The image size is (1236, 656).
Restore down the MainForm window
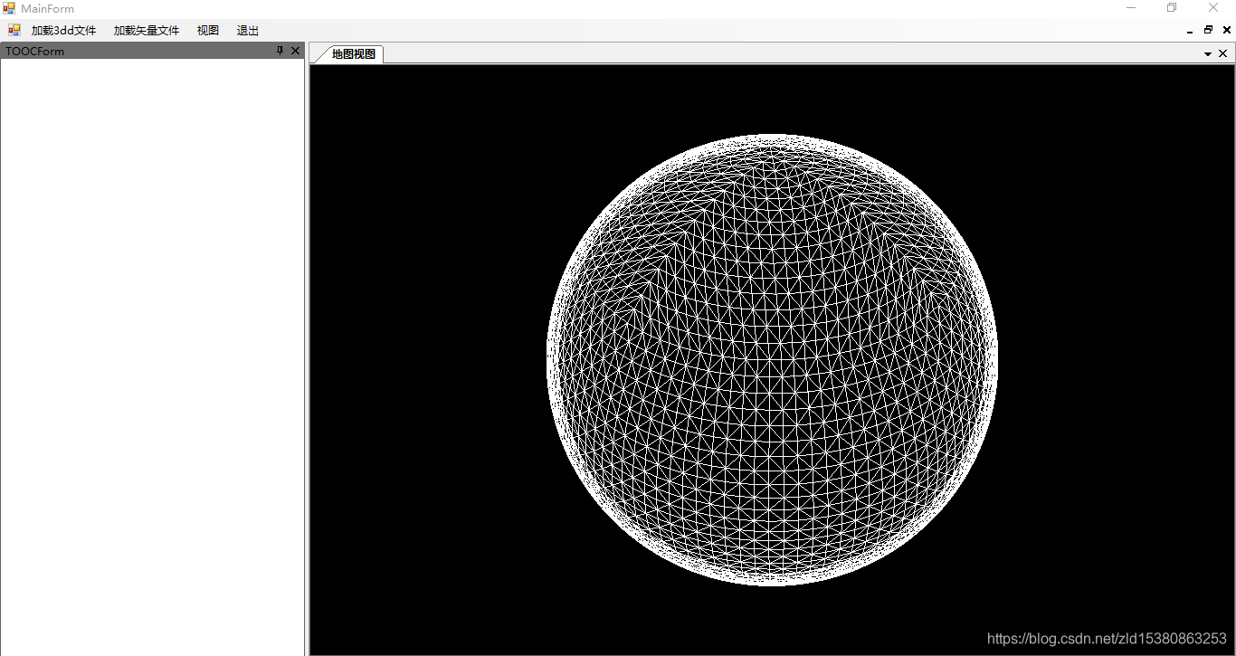[x=1172, y=8]
